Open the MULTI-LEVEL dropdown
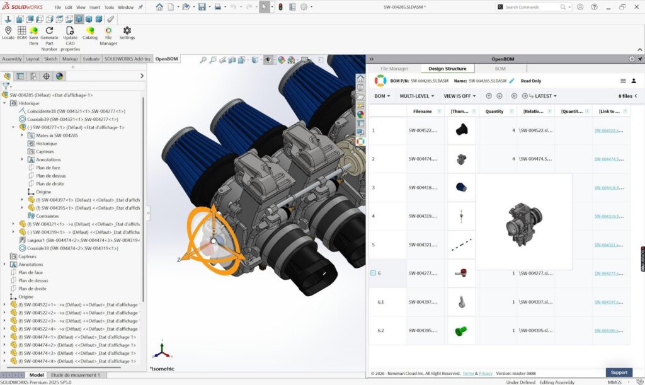This screenshot has width=645, height=385. [417, 96]
